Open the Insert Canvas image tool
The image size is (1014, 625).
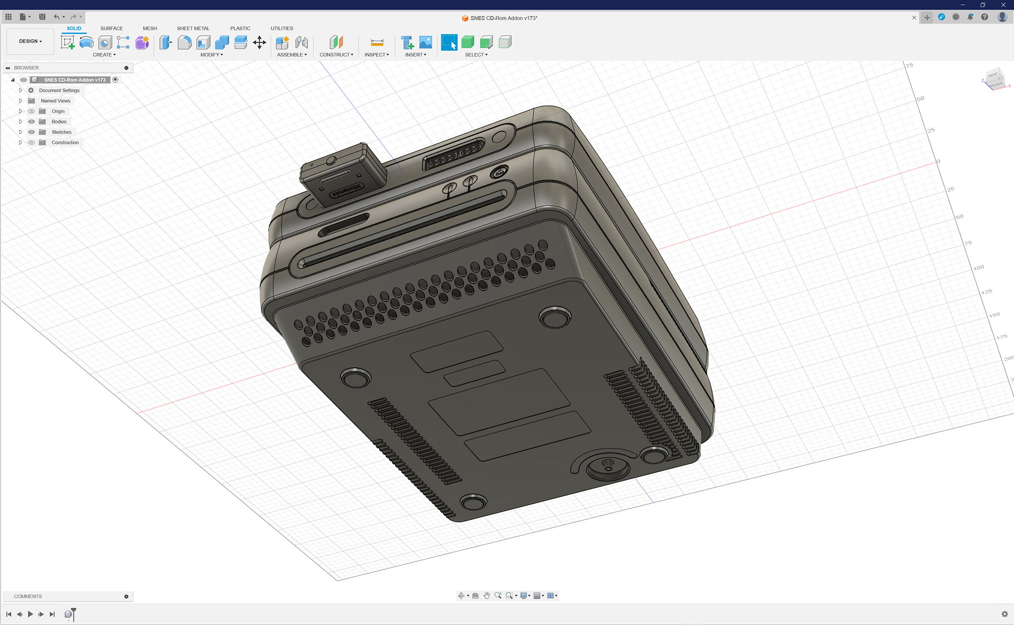[x=426, y=42]
